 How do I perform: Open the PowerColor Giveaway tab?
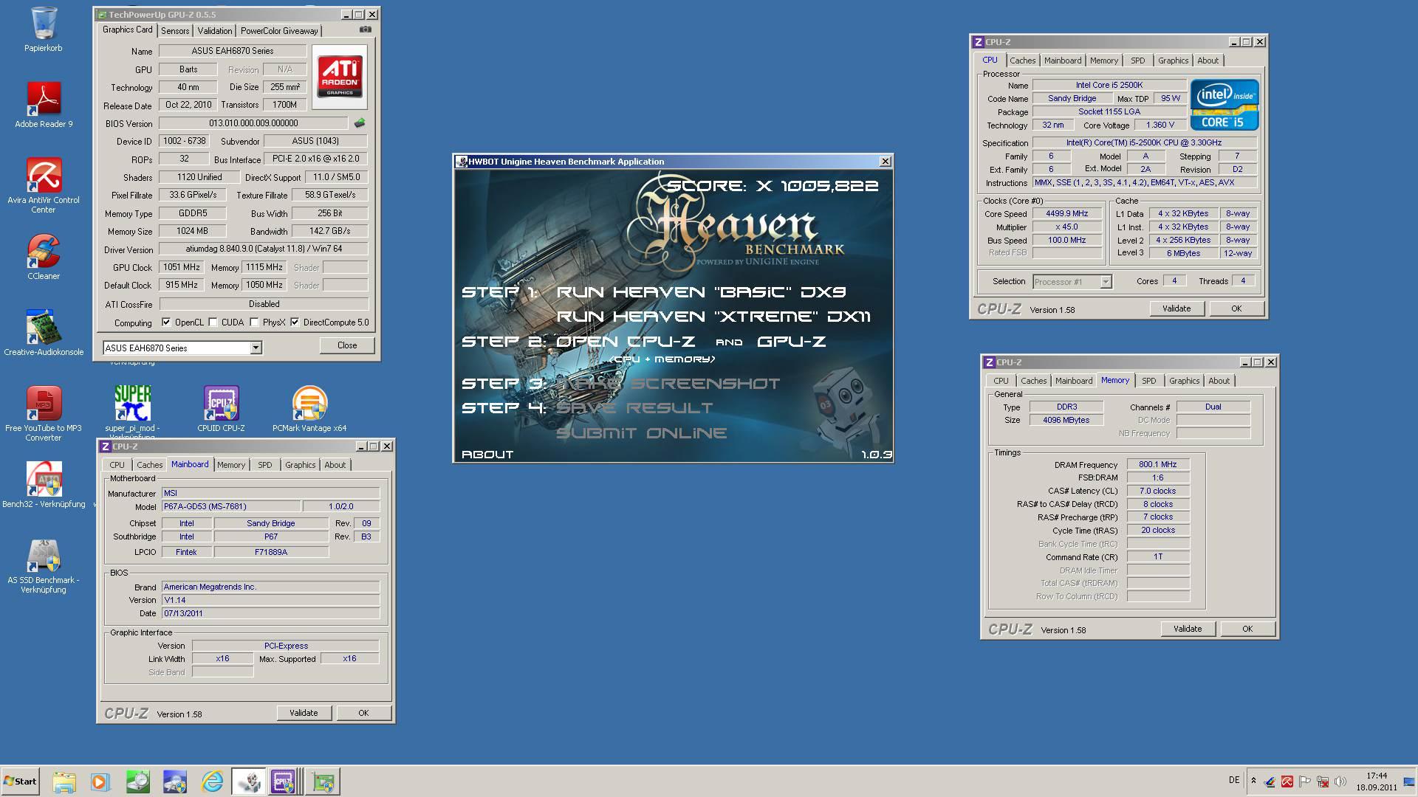point(279,30)
